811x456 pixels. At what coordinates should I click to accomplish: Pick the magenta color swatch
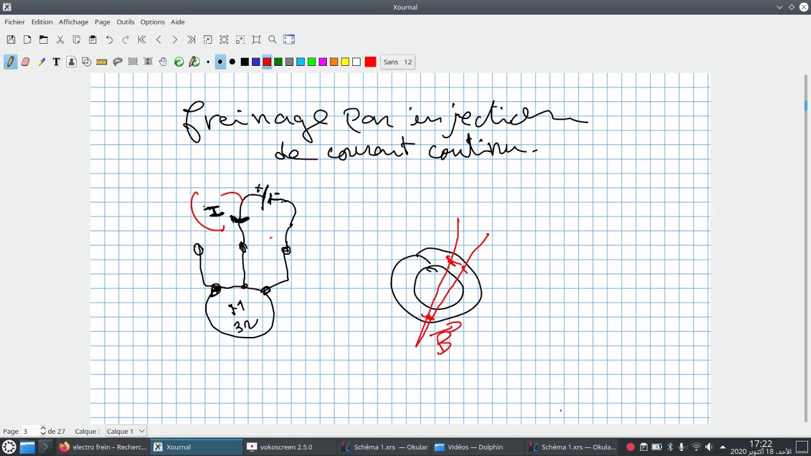point(322,61)
